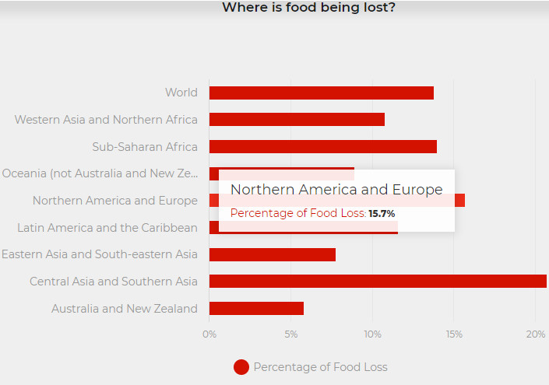Click the Central Asia and Southern Asia label
Viewport: 549px width, 385px height.
tap(114, 282)
